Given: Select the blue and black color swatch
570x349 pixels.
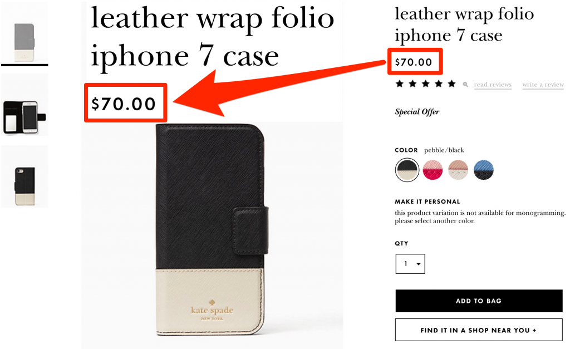Looking at the screenshot, I should click(484, 170).
